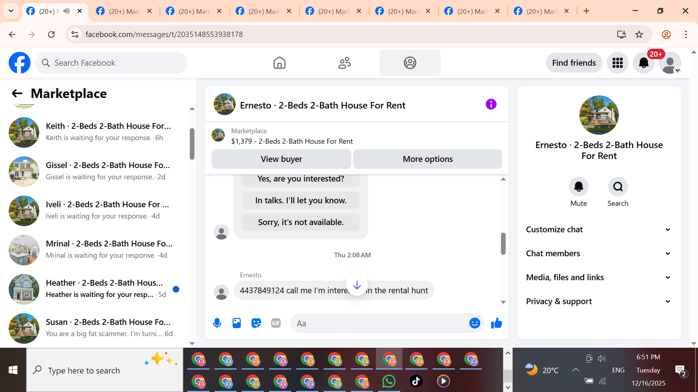
Task: Open WhatsApp from the taskbar
Action: (389, 381)
